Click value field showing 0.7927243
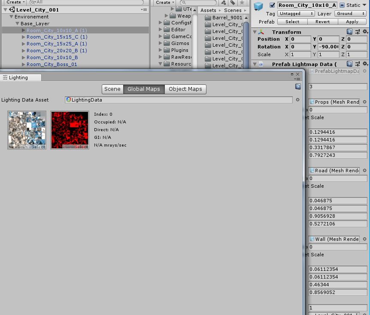Image resolution: width=370 pixels, height=315 pixels. point(338,155)
